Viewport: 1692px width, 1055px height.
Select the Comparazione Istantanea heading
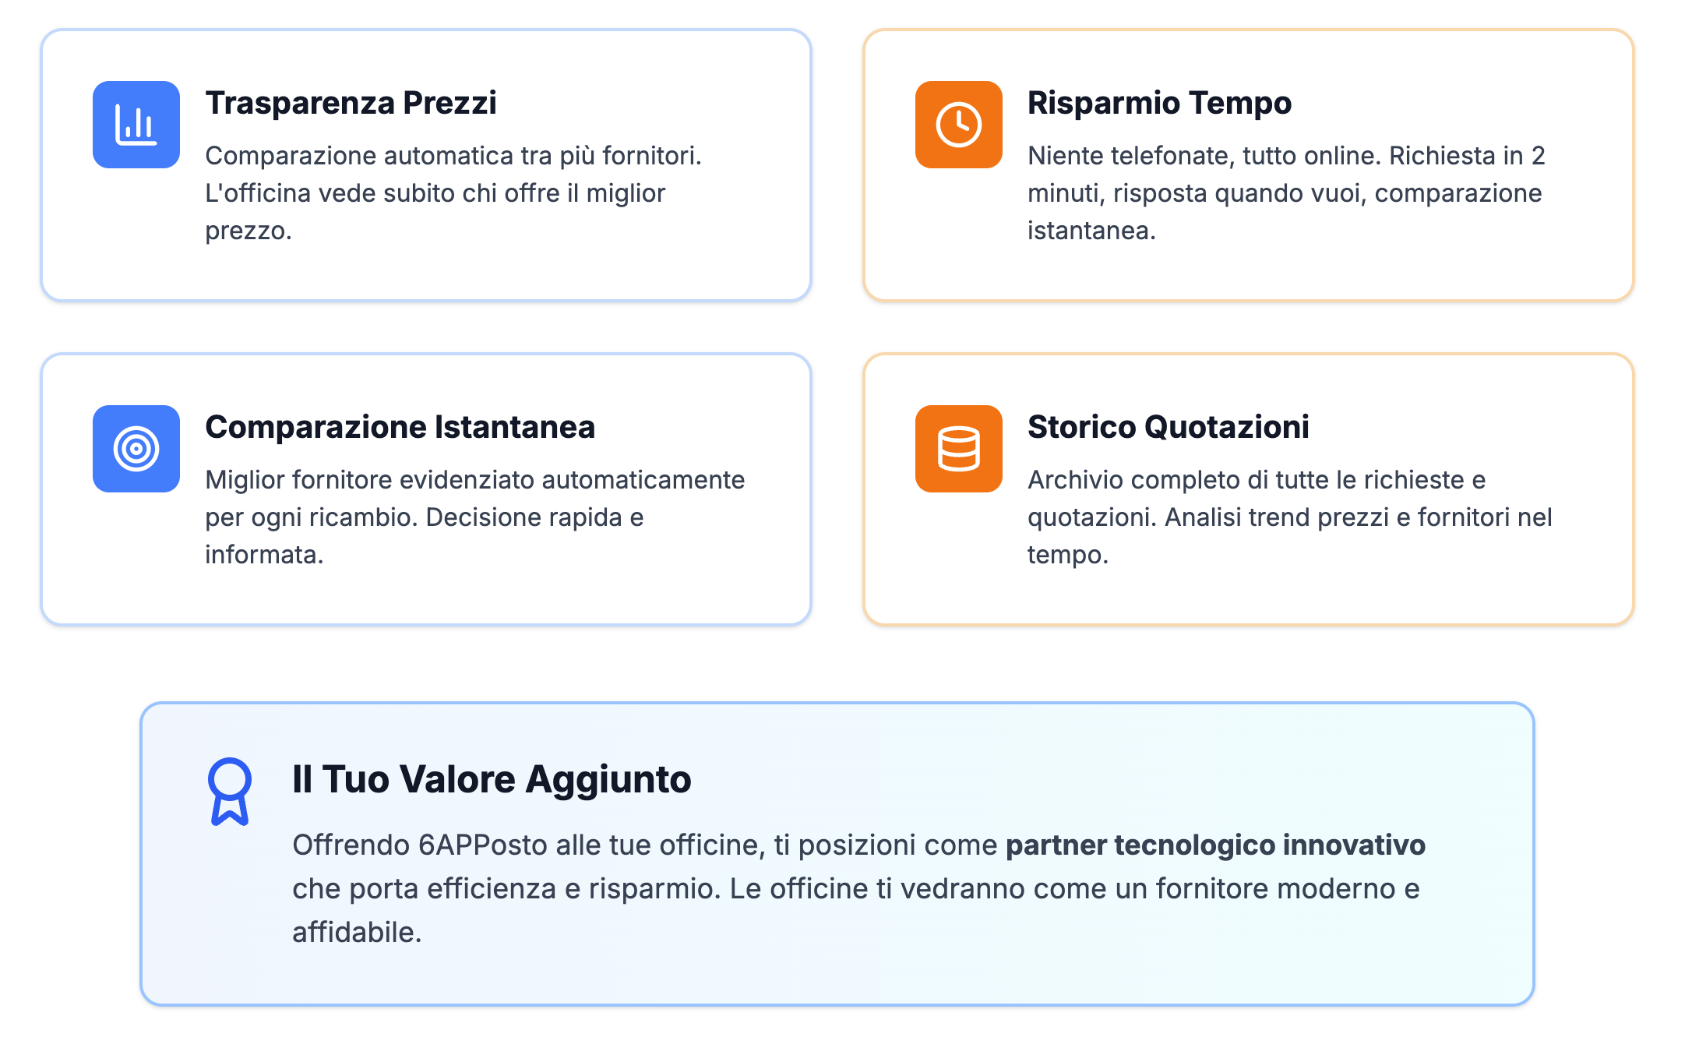(x=400, y=427)
